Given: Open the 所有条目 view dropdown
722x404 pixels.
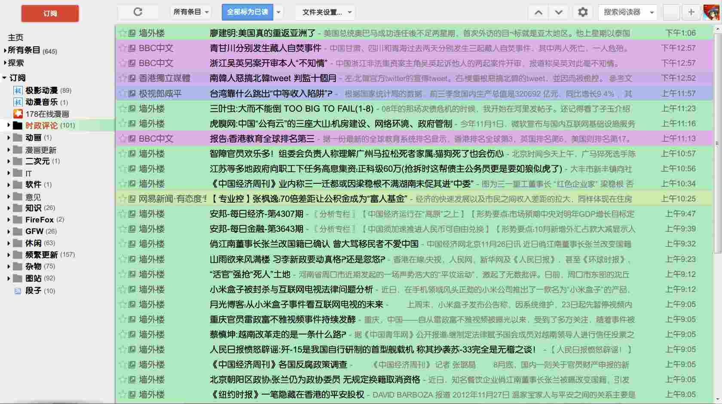Looking at the screenshot, I should pyautogui.click(x=190, y=12).
